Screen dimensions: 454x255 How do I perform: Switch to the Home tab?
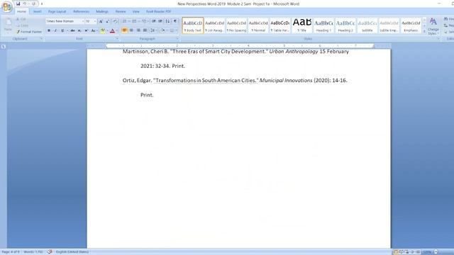pyautogui.click(x=21, y=11)
